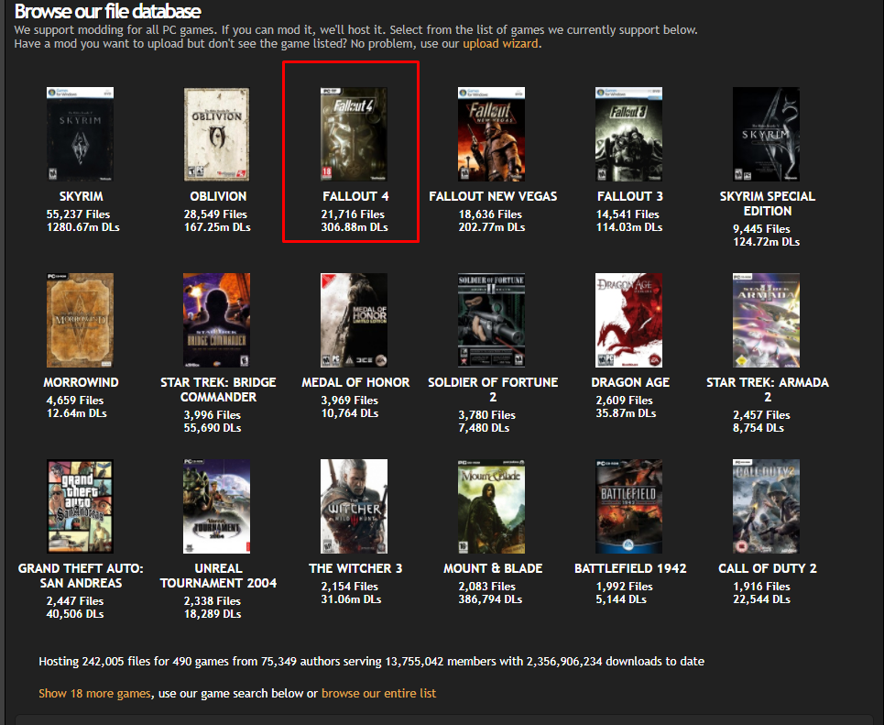Viewport: 884px width, 725px height.
Task: Choose the Battlefield 1942 cover image
Action: click(x=628, y=506)
